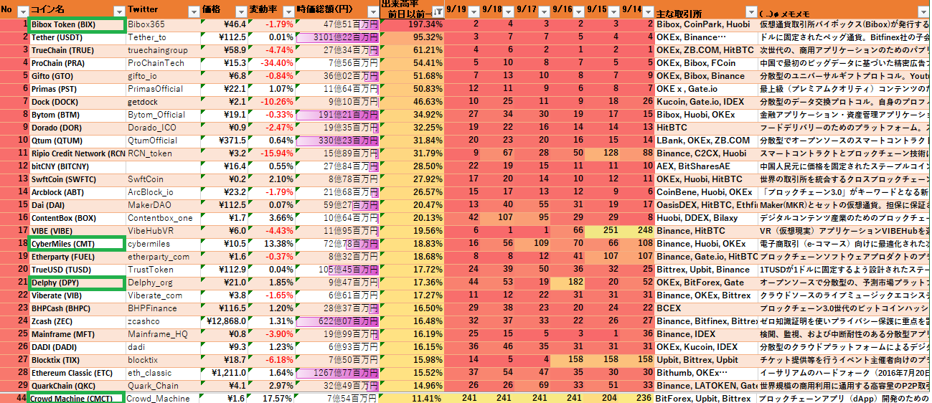
Task: Select the CyberMiles (CMT) coin cell
Action: pyautogui.click(x=75, y=244)
